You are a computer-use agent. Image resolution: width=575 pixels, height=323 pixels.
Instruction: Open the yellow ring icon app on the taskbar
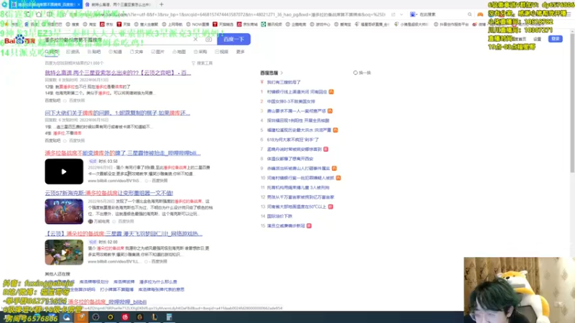(x=111, y=317)
